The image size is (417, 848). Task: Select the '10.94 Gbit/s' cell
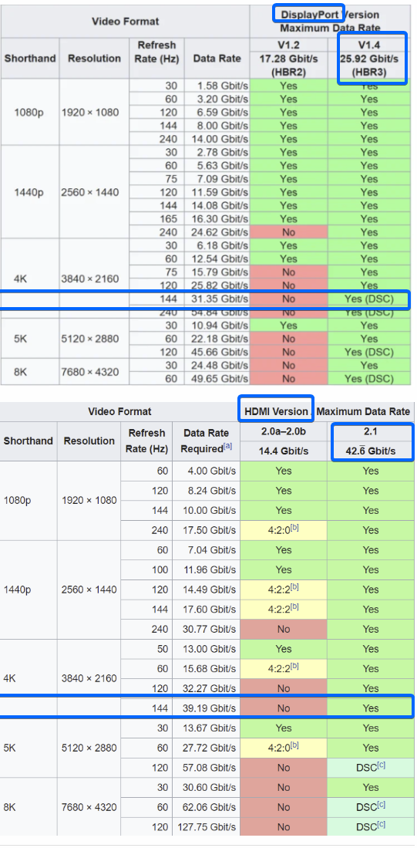pyautogui.click(x=217, y=325)
